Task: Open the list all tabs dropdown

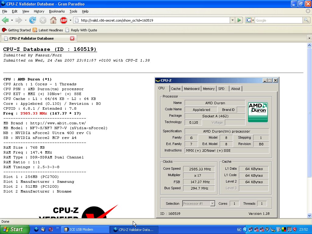Action: point(309,38)
